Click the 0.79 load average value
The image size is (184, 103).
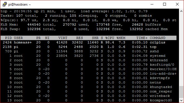point(143,11)
